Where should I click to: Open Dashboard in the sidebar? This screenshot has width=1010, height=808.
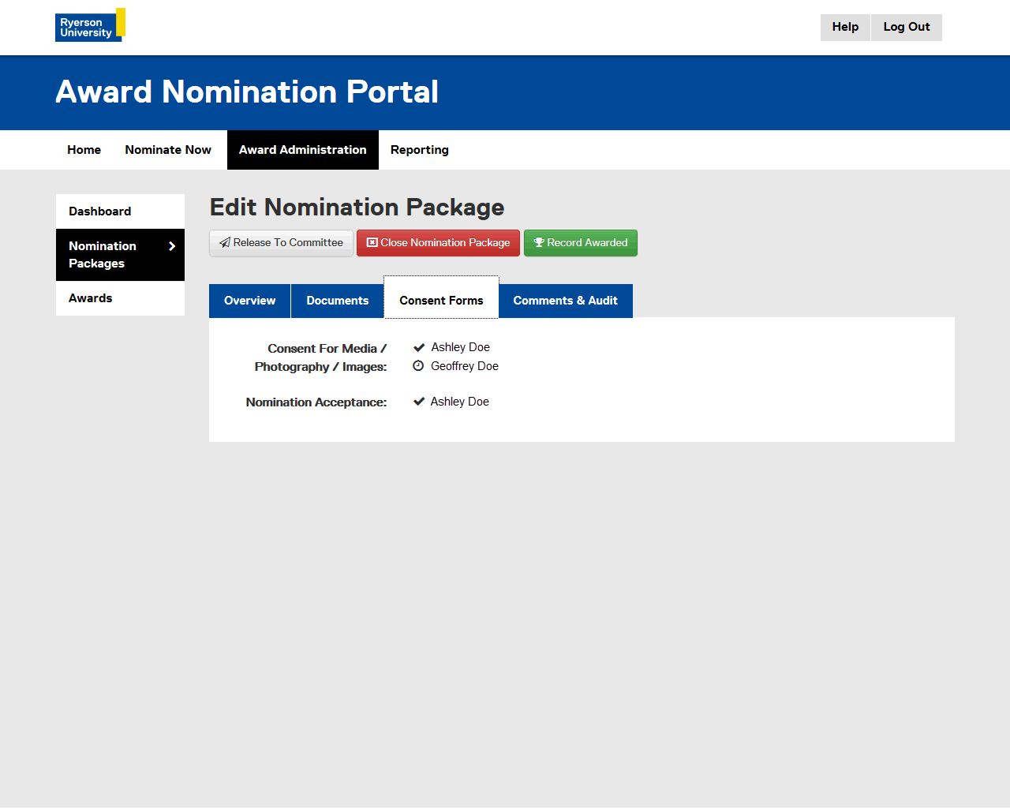pyautogui.click(x=100, y=211)
